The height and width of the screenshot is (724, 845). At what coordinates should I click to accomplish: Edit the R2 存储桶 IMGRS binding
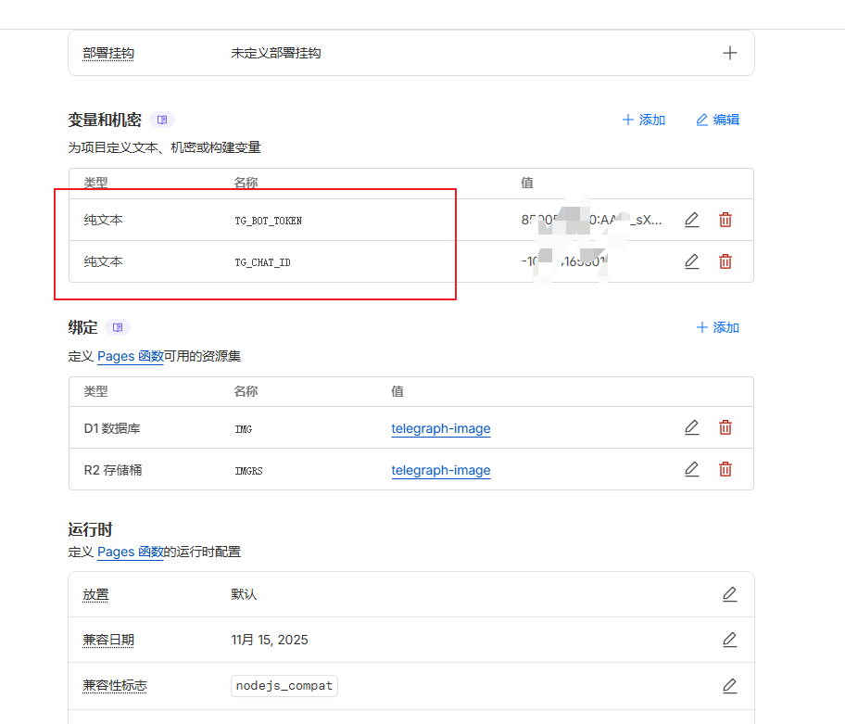pyautogui.click(x=691, y=469)
